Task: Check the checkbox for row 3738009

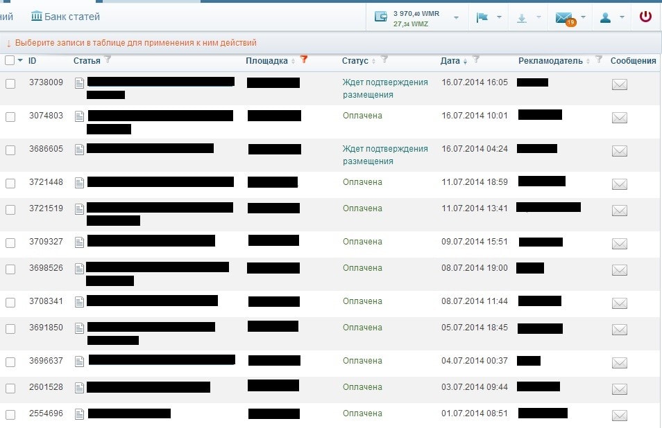Action: tap(10, 83)
